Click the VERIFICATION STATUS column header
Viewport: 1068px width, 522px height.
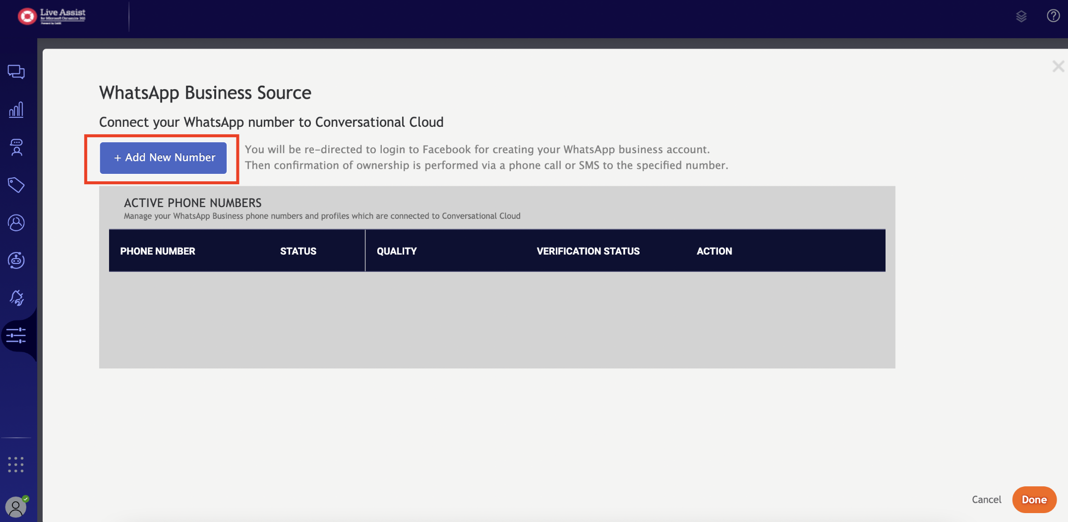588,251
